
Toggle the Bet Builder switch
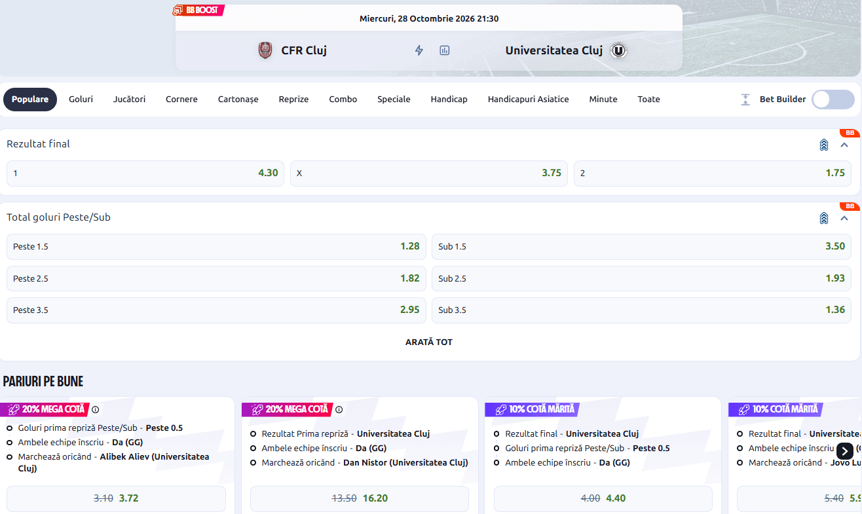833,100
